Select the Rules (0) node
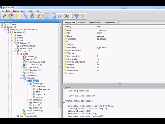The width and height of the screenshot is (165, 124). point(36,105)
